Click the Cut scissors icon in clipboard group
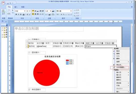Image resolution: width=136 pixels, height=94 pixels. (x=13, y=11)
